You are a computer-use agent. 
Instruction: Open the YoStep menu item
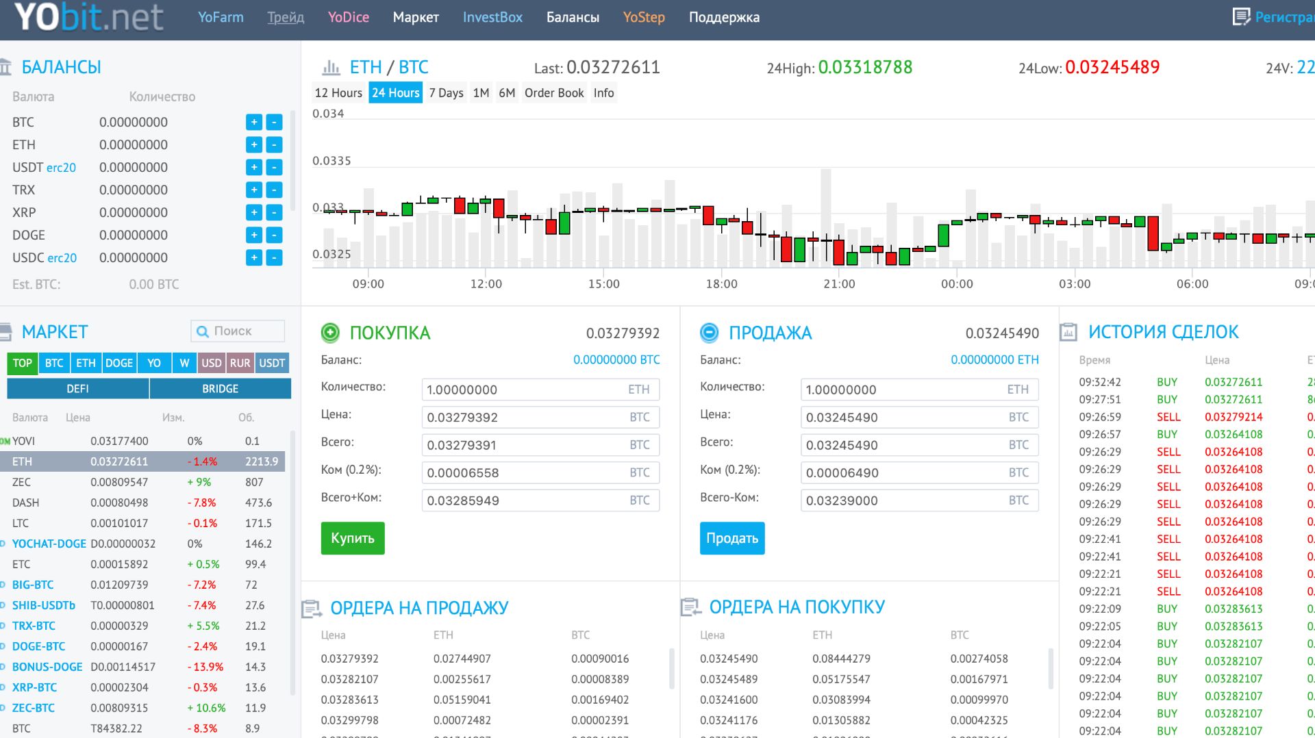[x=644, y=17]
